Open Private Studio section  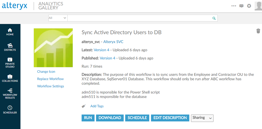[10, 63]
